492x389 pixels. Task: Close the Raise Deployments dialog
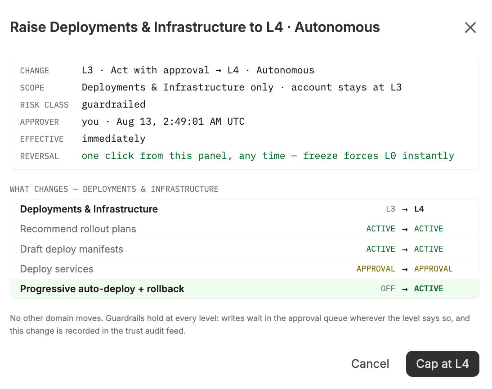470,27
